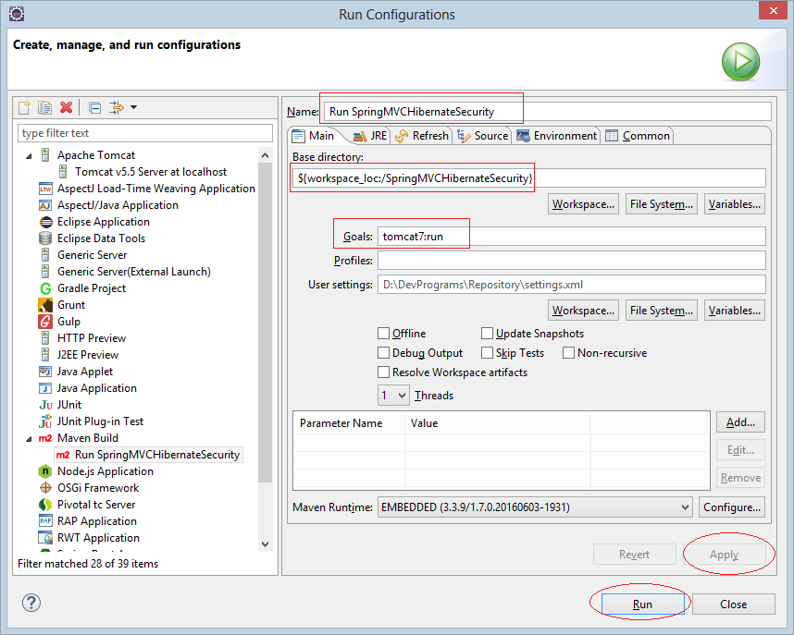The image size is (794, 635).
Task: Click the Profiles input field
Action: [x=572, y=261]
